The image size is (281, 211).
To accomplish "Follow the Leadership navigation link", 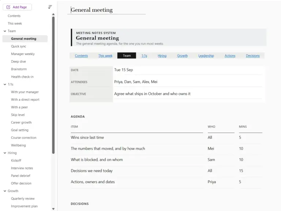I will click(x=206, y=56).
